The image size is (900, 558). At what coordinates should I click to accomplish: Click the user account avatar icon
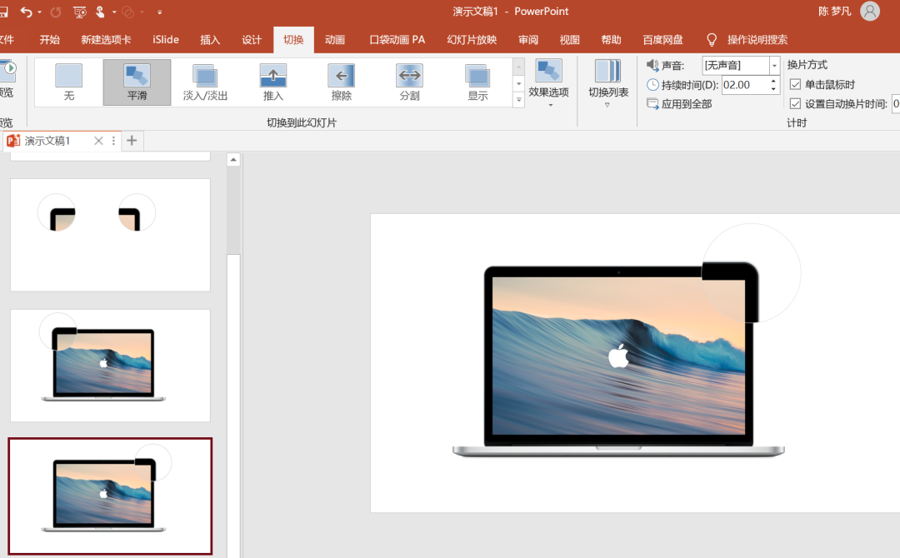(x=870, y=12)
